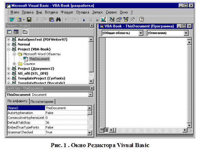The image size is (200, 153).
Task: Open the Сервис menu
Action: [x=111, y=12]
